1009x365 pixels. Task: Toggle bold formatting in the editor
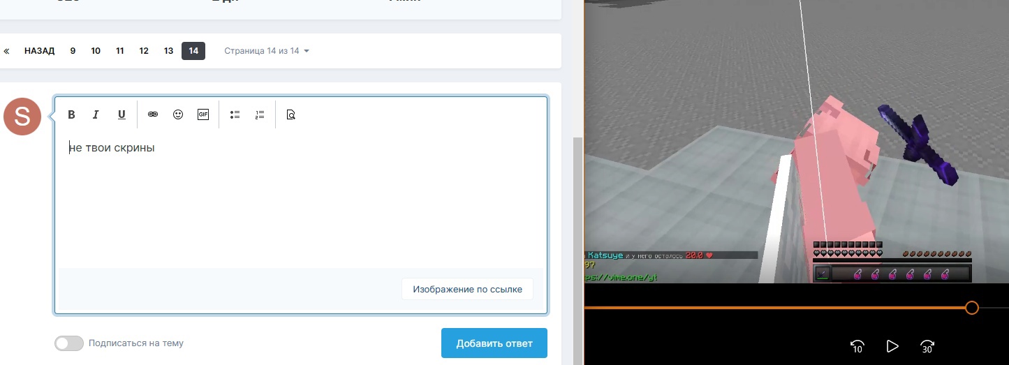pos(71,114)
